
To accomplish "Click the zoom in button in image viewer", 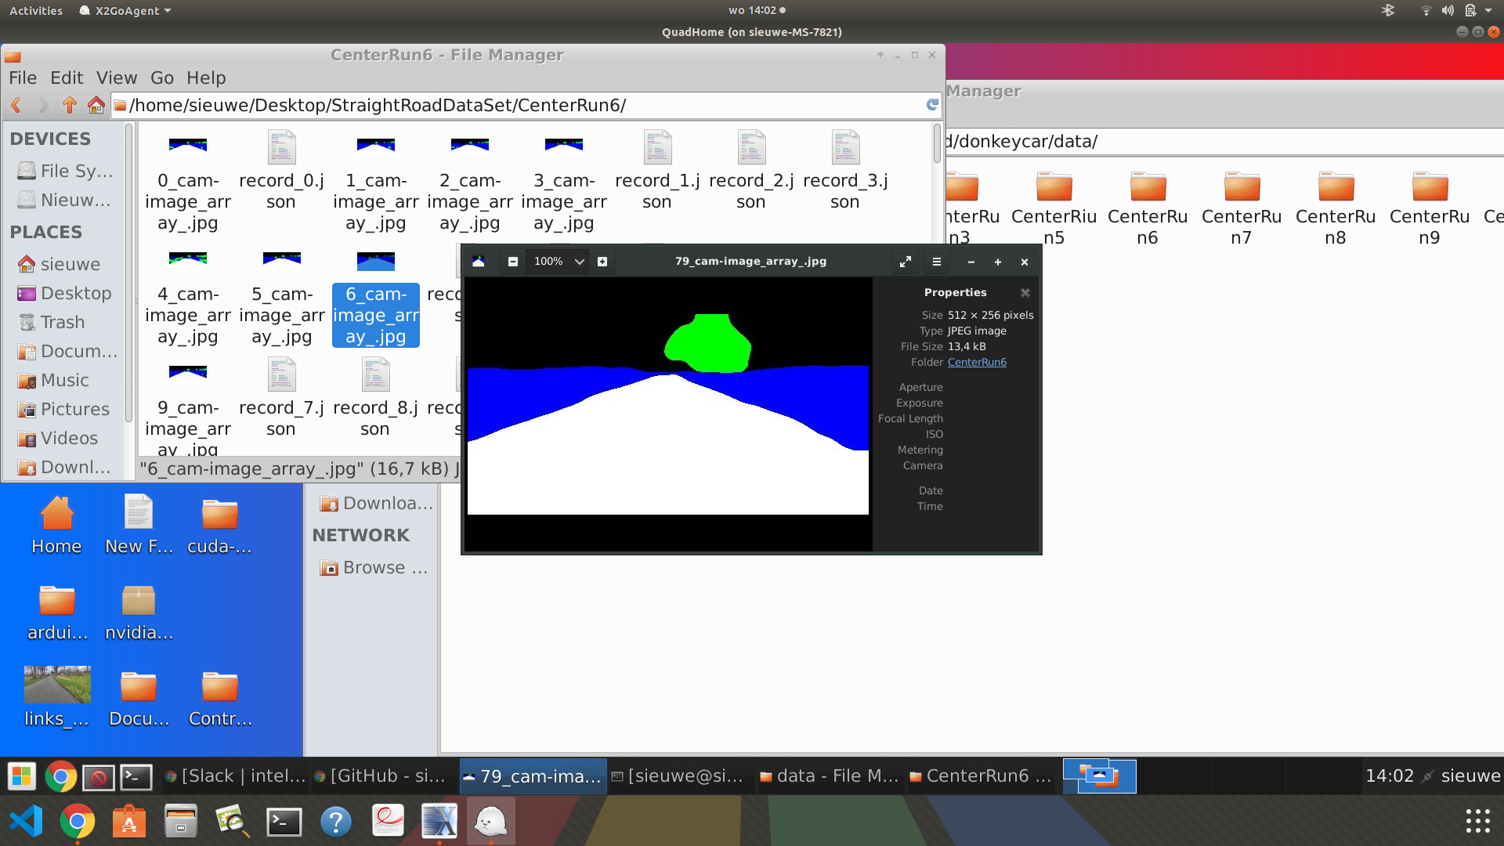I will (x=603, y=262).
